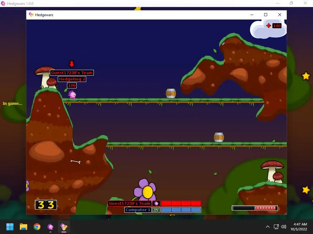
Task: Click the Hedgehog 2 name label
Action: pyautogui.click(x=72, y=79)
